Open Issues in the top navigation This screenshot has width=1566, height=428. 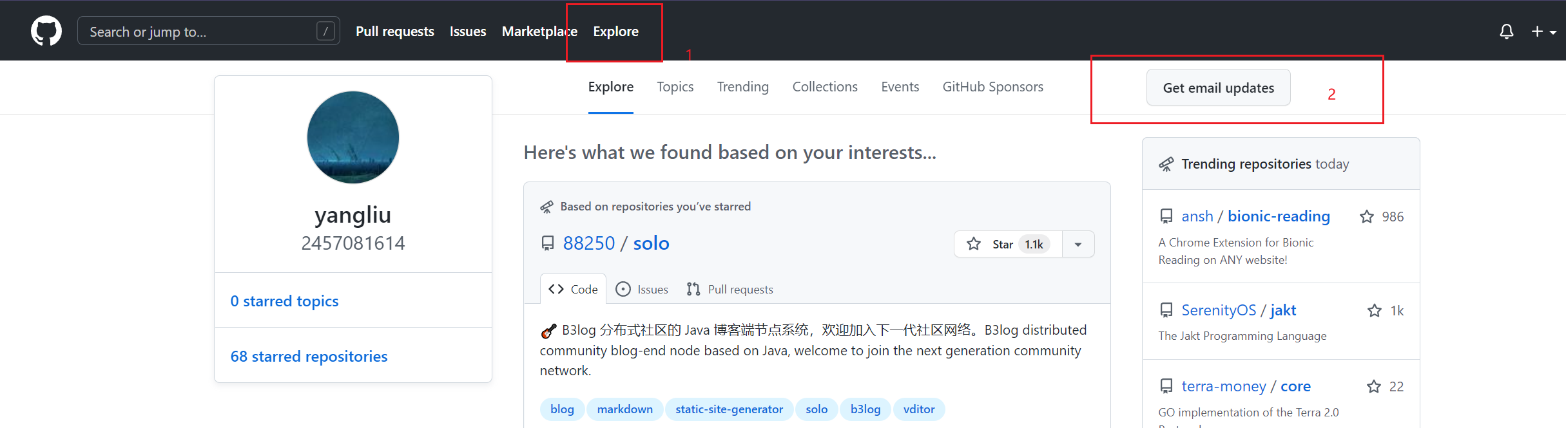(468, 31)
